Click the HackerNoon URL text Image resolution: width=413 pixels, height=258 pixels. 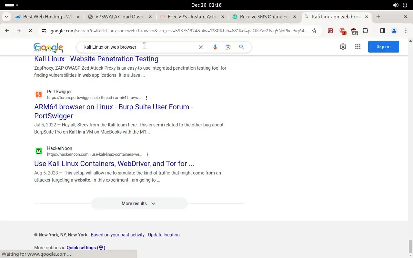coord(95,154)
